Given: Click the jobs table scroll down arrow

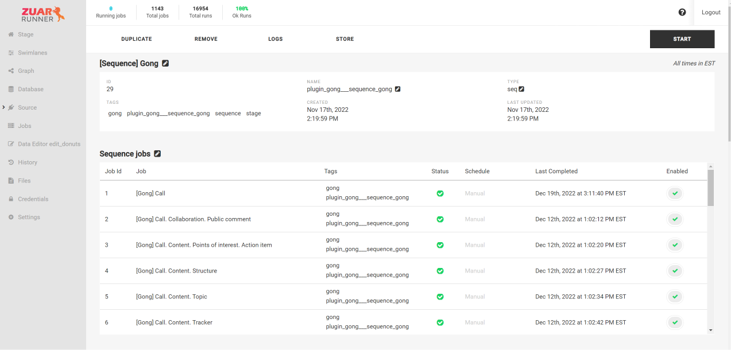Looking at the screenshot, I should (x=711, y=330).
